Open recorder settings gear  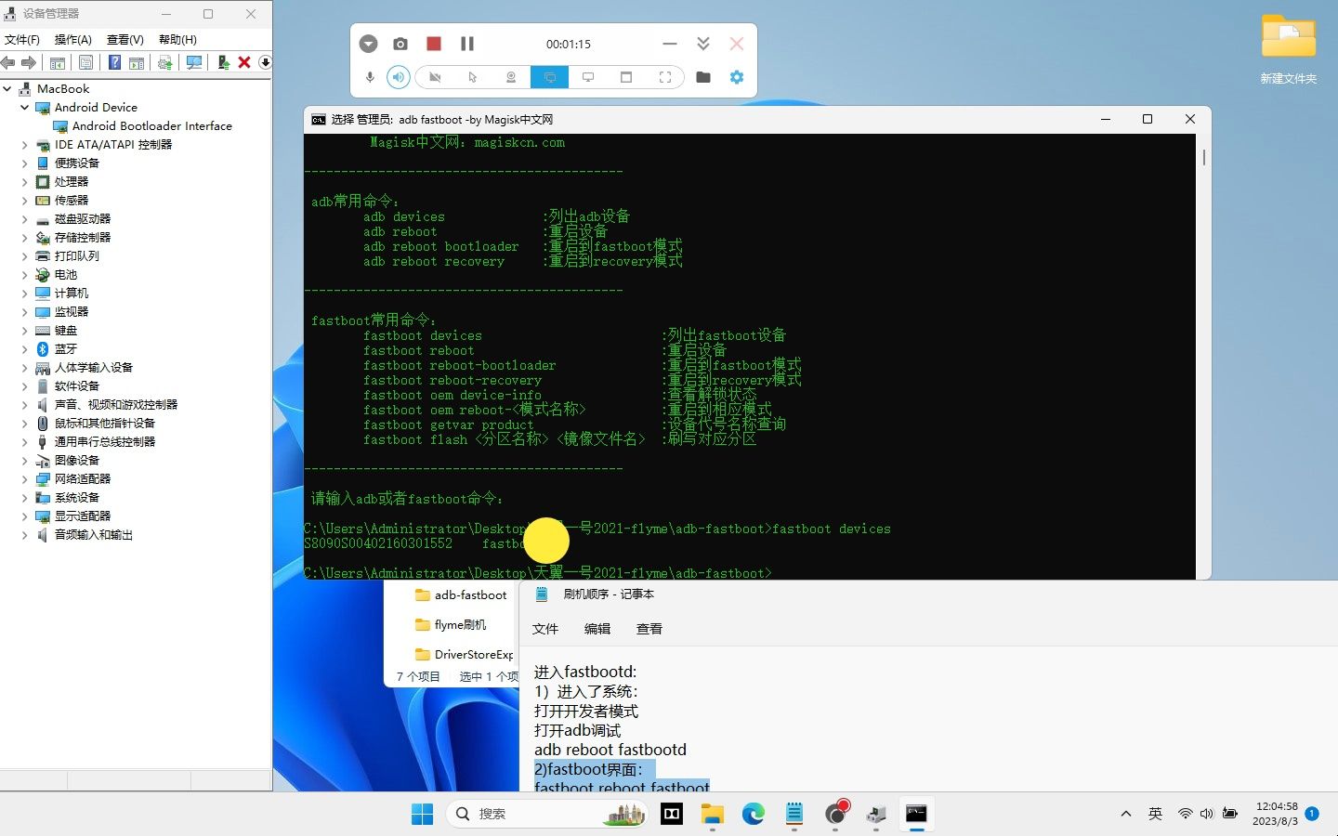[737, 77]
